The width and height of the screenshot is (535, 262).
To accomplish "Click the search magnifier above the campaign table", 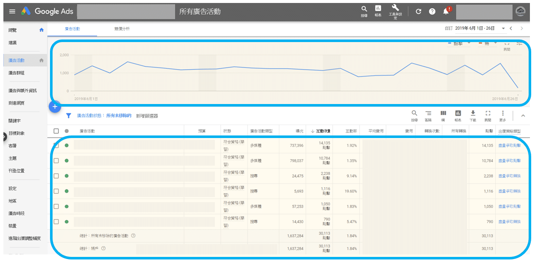I will pyautogui.click(x=414, y=113).
